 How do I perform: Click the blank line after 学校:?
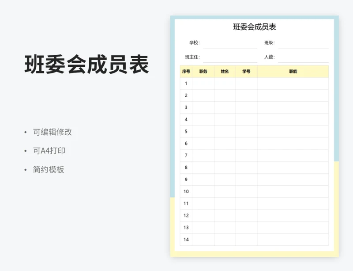point(230,43)
